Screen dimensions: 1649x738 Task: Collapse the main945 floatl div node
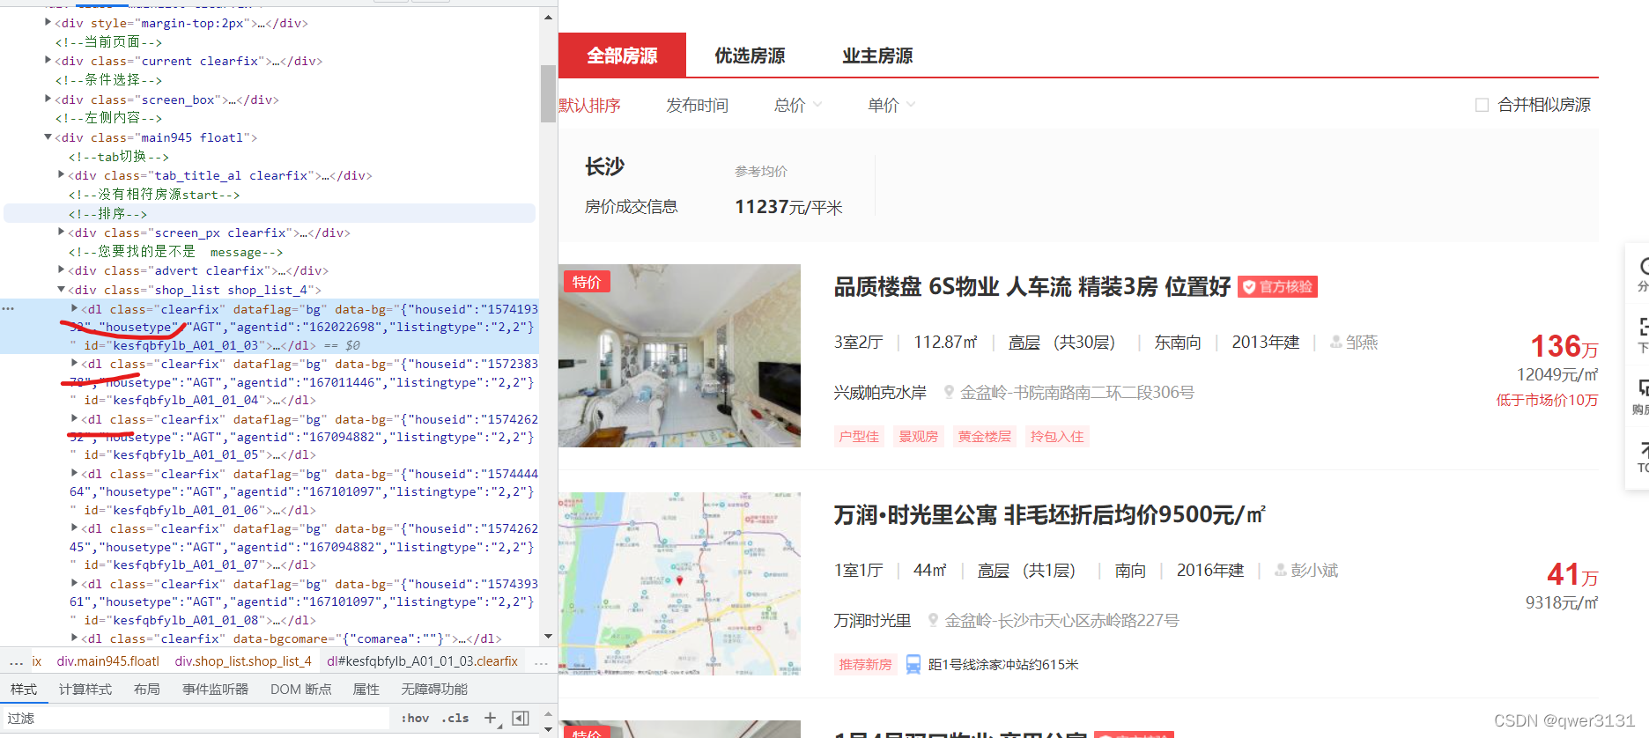pyautogui.click(x=48, y=137)
